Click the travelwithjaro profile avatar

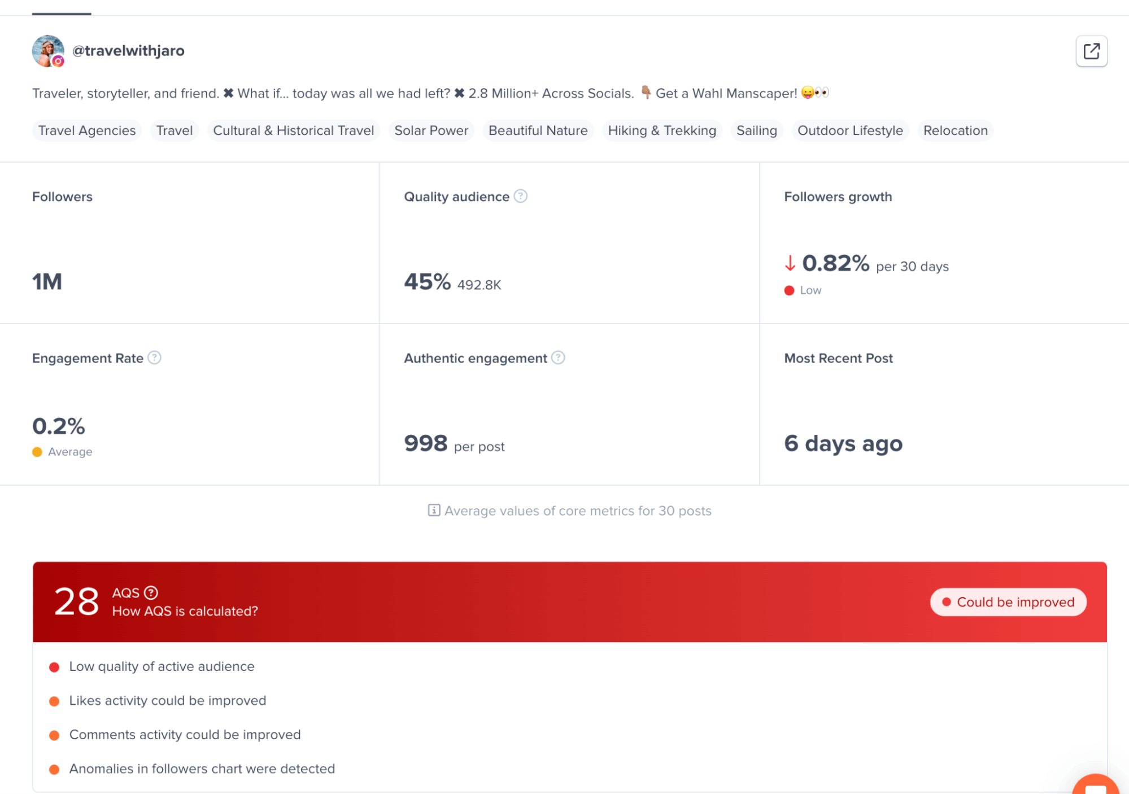48,51
